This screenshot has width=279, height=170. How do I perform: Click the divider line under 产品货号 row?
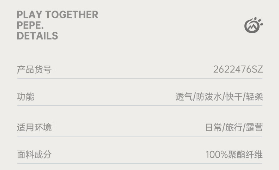(x=140, y=78)
